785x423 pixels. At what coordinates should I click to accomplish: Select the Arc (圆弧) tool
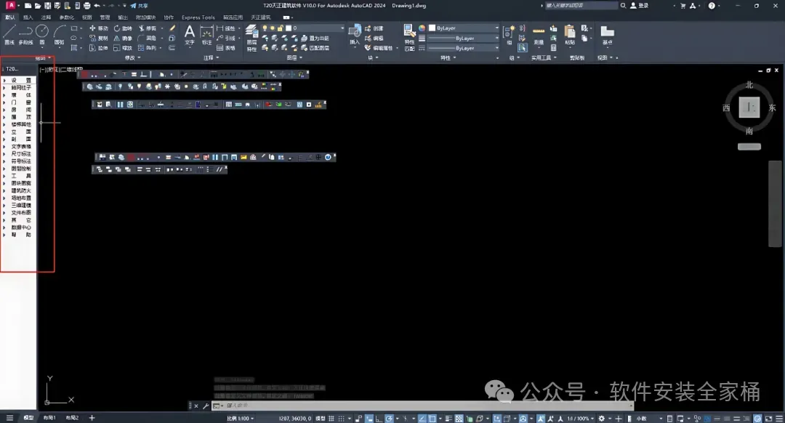[59, 35]
